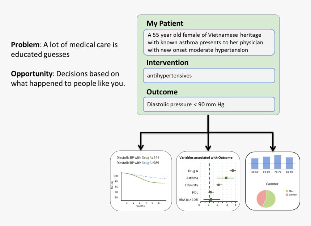Click the HDL forest plot marker
The image size is (311, 226).
(x=210, y=192)
